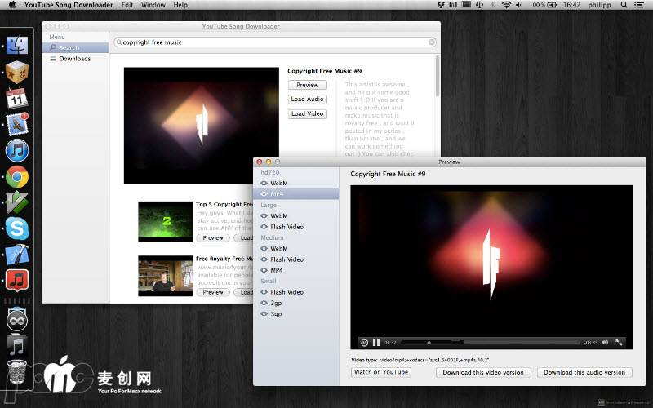Open Google Chrome from the dock
Image resolution: width=653 pixels, height=408 pixels.
pos(17,176)
